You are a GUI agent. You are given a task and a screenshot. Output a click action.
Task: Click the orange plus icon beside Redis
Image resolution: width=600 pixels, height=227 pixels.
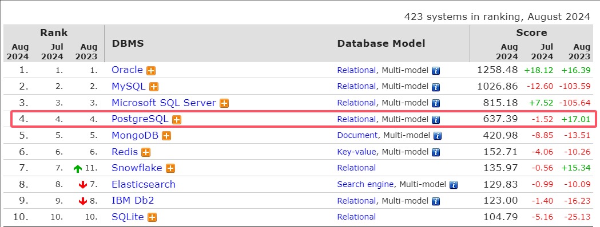pos(146,153)
